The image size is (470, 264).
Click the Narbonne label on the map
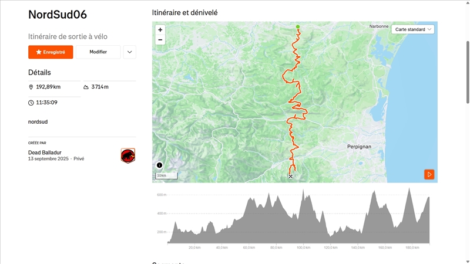[x=378, y=26]
